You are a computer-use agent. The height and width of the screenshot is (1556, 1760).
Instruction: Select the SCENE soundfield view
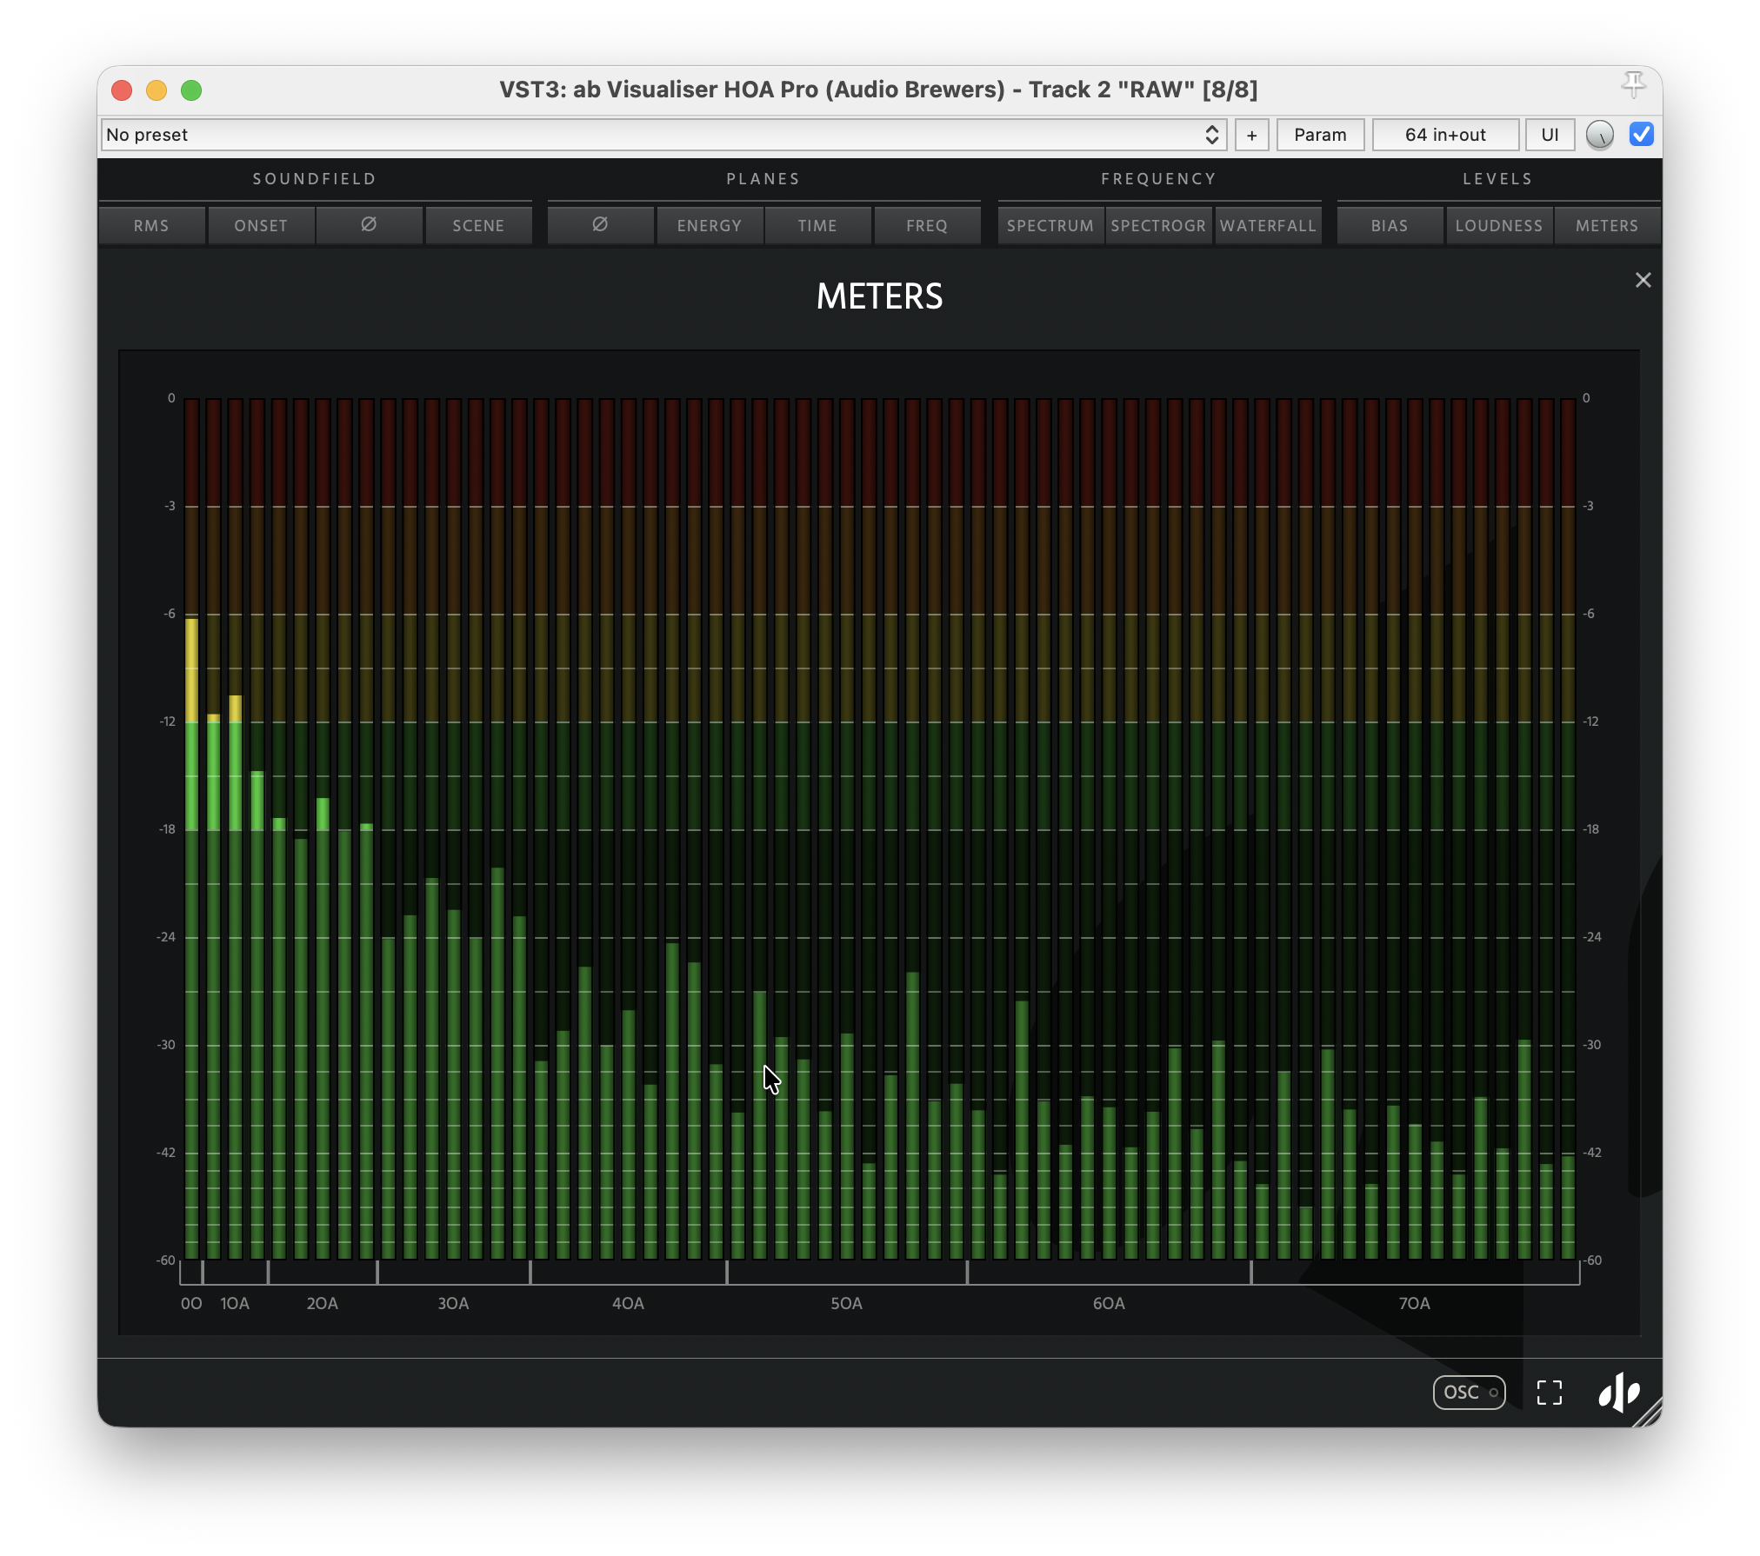[478, 225]
